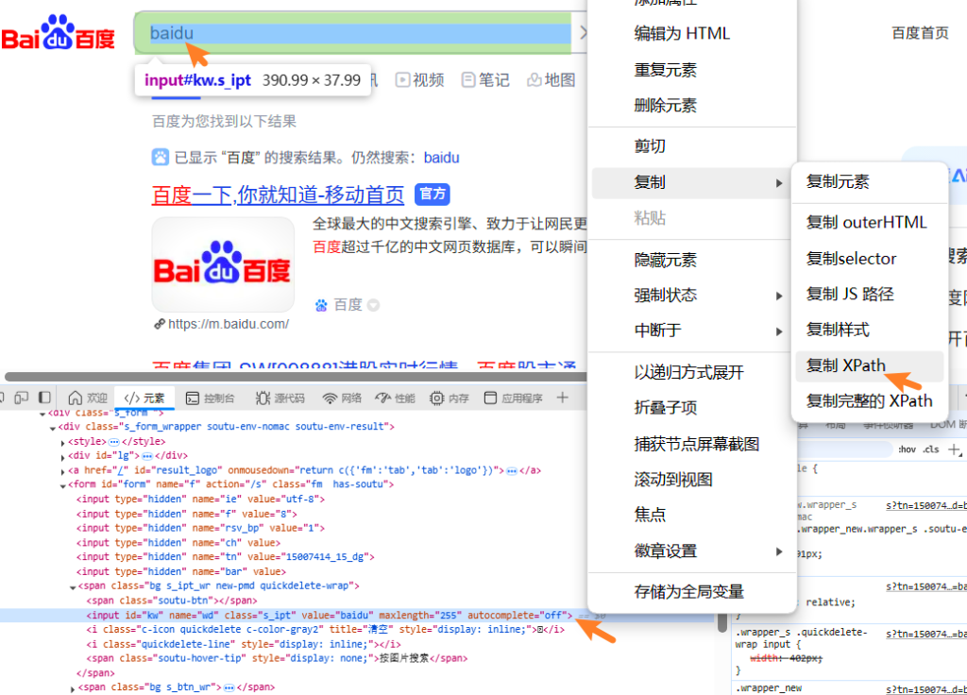This screenshot has width=967, height=695.
Task: Select 复制 XPath in copy submenu
Action: tap(870, 365)
